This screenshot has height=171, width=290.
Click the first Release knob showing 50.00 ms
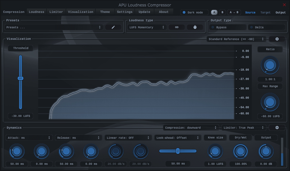click(66, 151)
